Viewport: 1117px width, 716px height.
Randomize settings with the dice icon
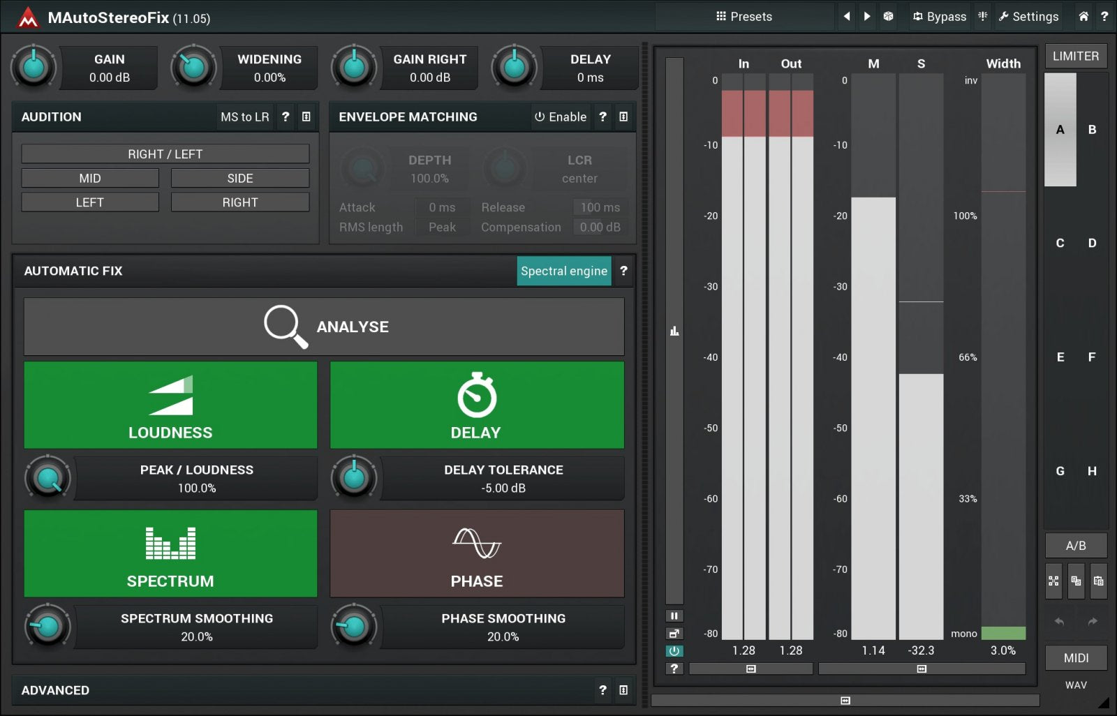point(887,16)
